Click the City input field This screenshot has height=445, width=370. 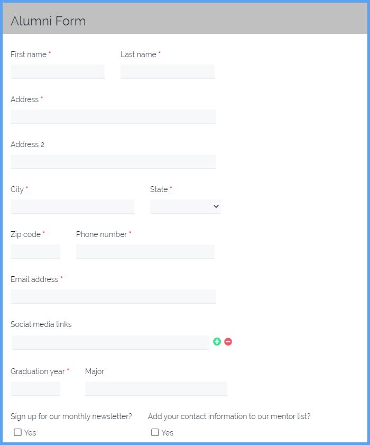click(72, 206)
